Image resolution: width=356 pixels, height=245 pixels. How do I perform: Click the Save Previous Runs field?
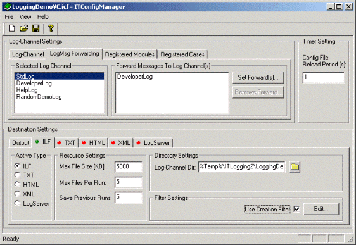[x=129, y=197]
